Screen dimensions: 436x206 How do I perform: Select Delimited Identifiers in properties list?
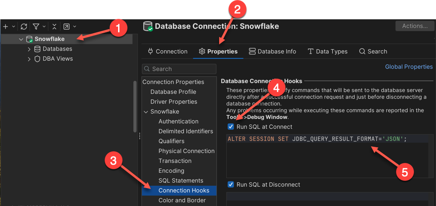186,131
